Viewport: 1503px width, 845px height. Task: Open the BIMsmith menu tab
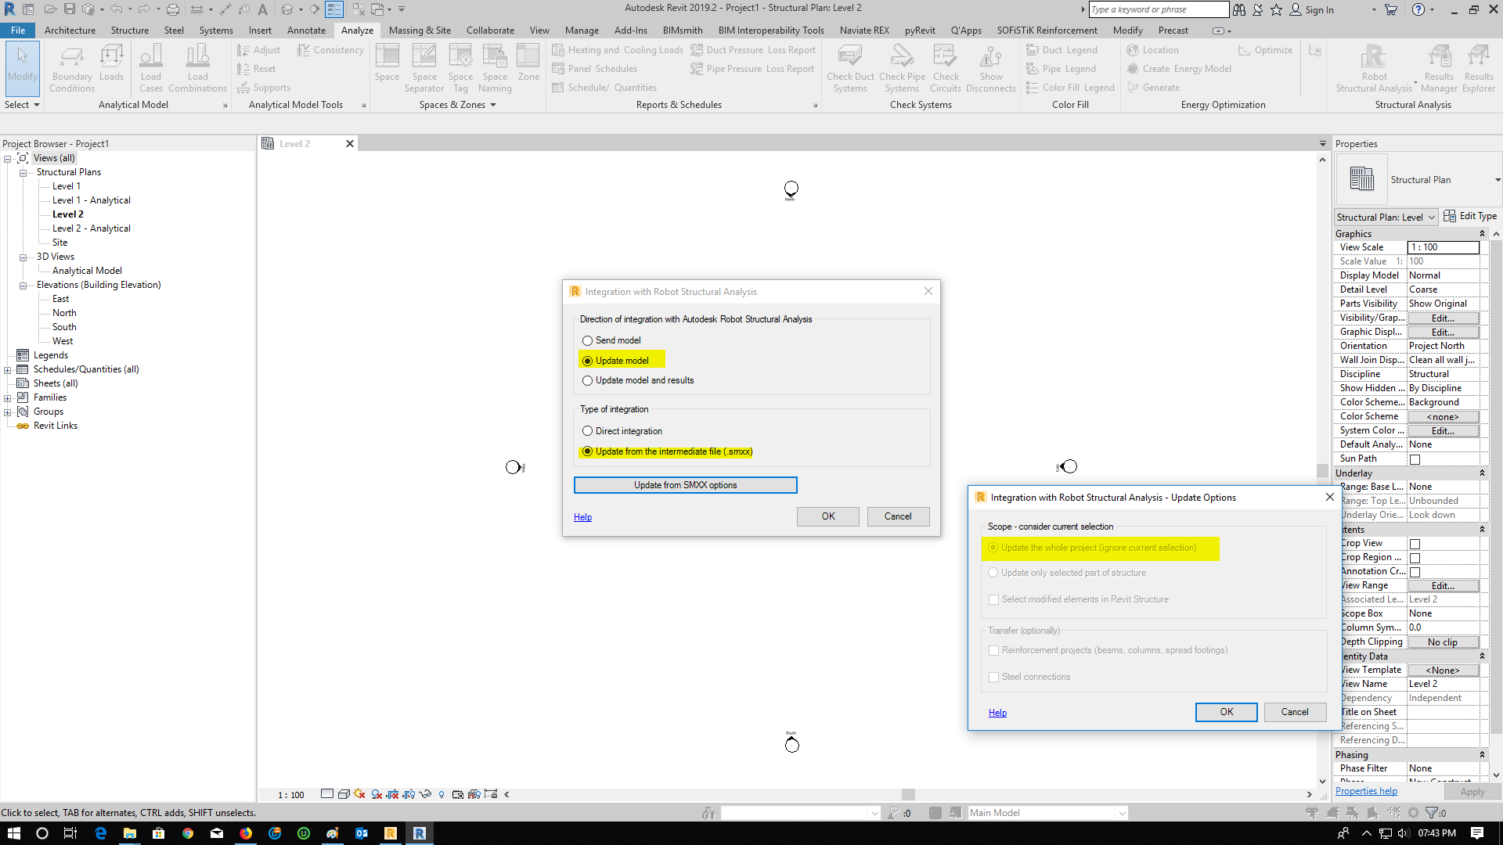[682, 30]
